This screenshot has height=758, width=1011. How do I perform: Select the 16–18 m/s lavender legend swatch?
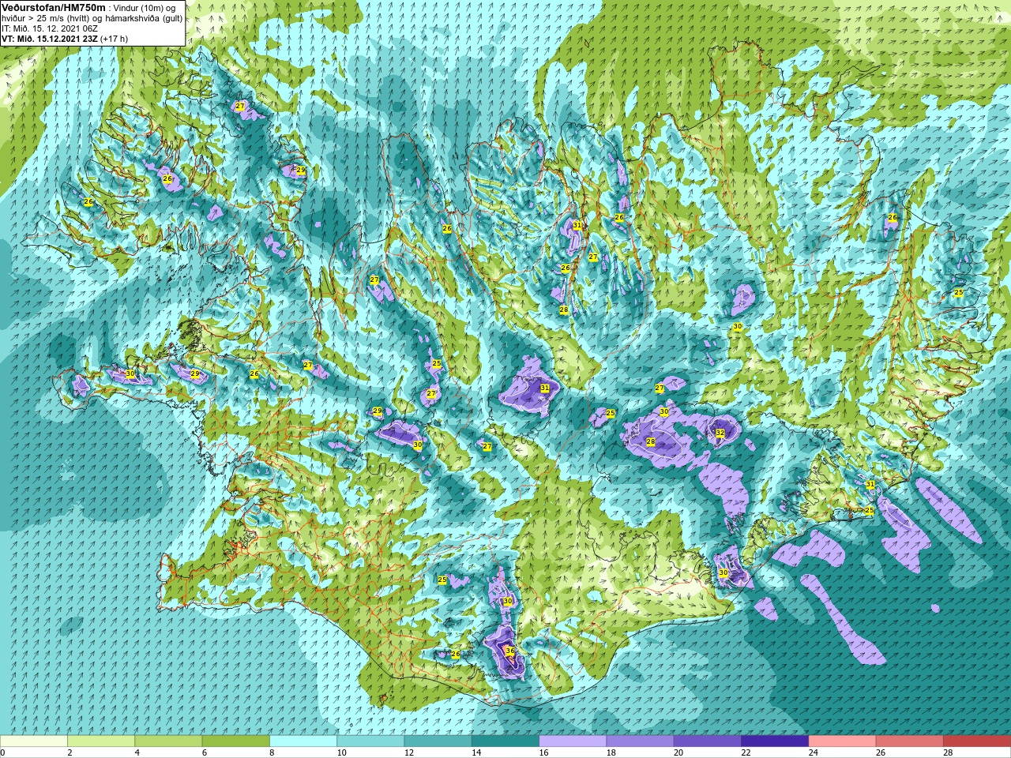click(573, 741)
